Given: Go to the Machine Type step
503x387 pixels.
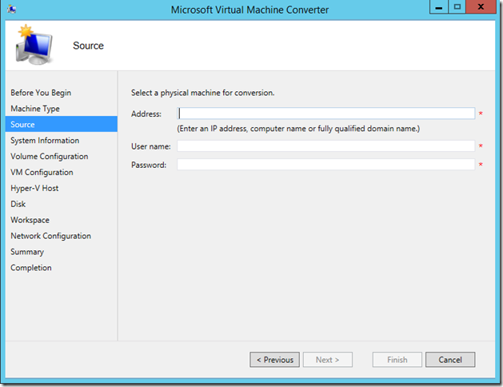Looking at the screenshot, I should (35, 109).
